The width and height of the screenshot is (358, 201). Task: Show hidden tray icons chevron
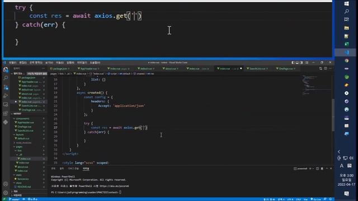(339, 152)
